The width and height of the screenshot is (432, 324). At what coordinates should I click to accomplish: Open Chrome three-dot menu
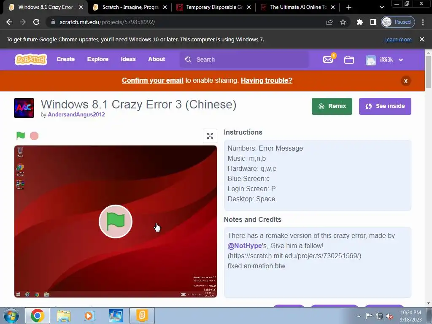click(423, 22)
